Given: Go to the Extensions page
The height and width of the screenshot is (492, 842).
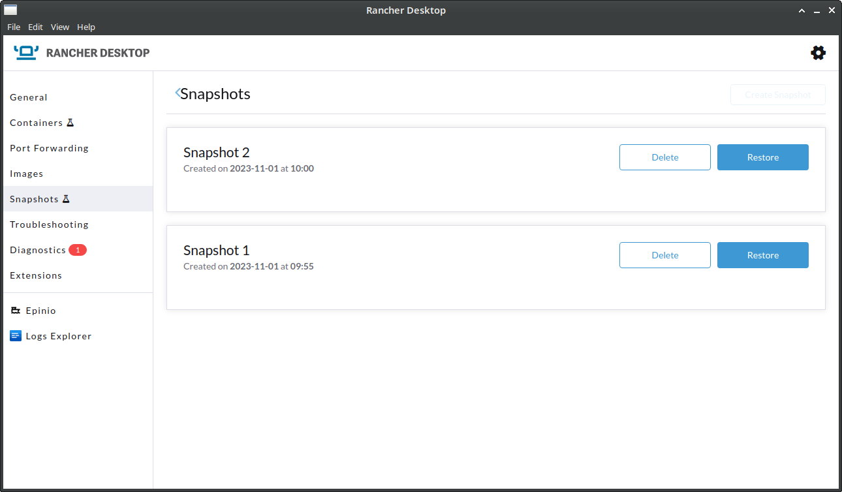Looking at the screenshot, I should tap(78, 275).
